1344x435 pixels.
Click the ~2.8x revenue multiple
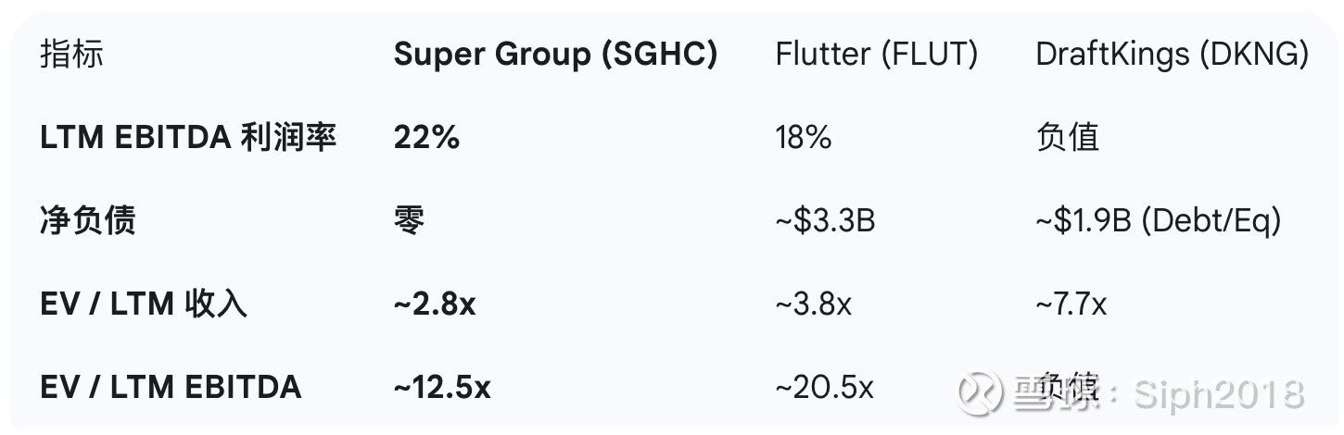[434, 304]
